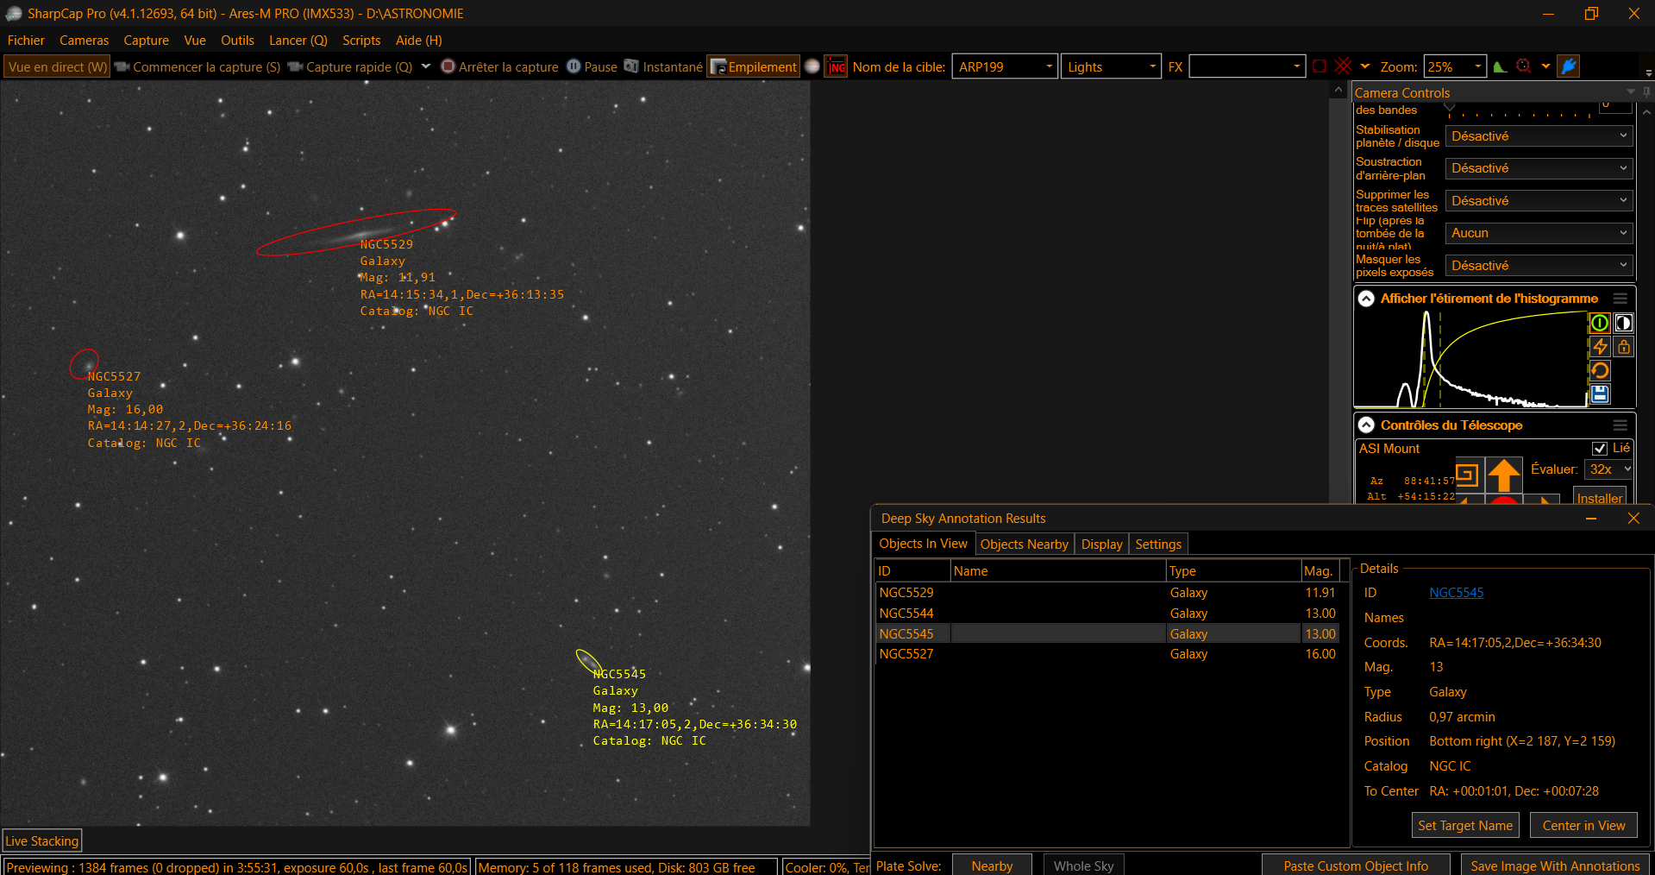Click the orange up arrow mount button

pos(1504,475)
